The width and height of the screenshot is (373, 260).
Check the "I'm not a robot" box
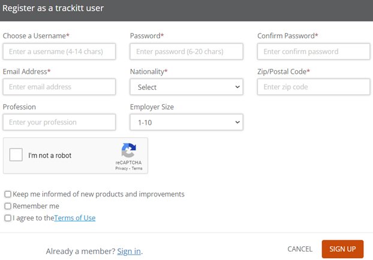click(x=17, y=155)
